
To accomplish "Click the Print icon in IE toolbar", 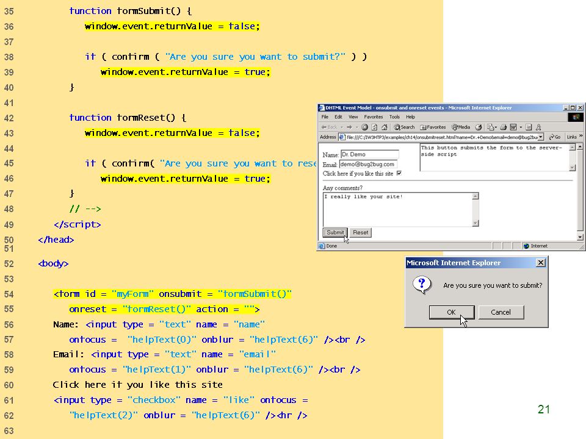I will 503,127.
